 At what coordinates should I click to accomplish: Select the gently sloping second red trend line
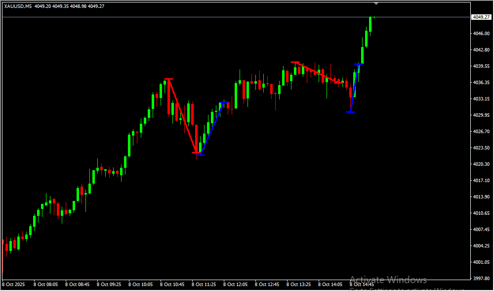pyautogui.click(x=317, y=72)
